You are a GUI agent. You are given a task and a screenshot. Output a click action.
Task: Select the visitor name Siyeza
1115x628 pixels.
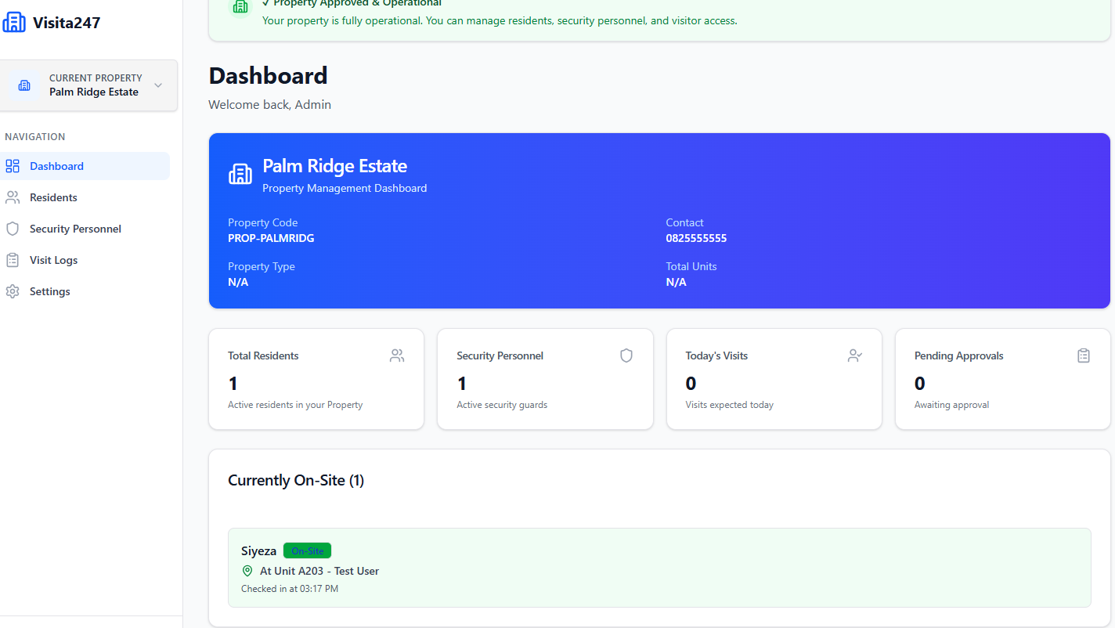click(258, 550)
